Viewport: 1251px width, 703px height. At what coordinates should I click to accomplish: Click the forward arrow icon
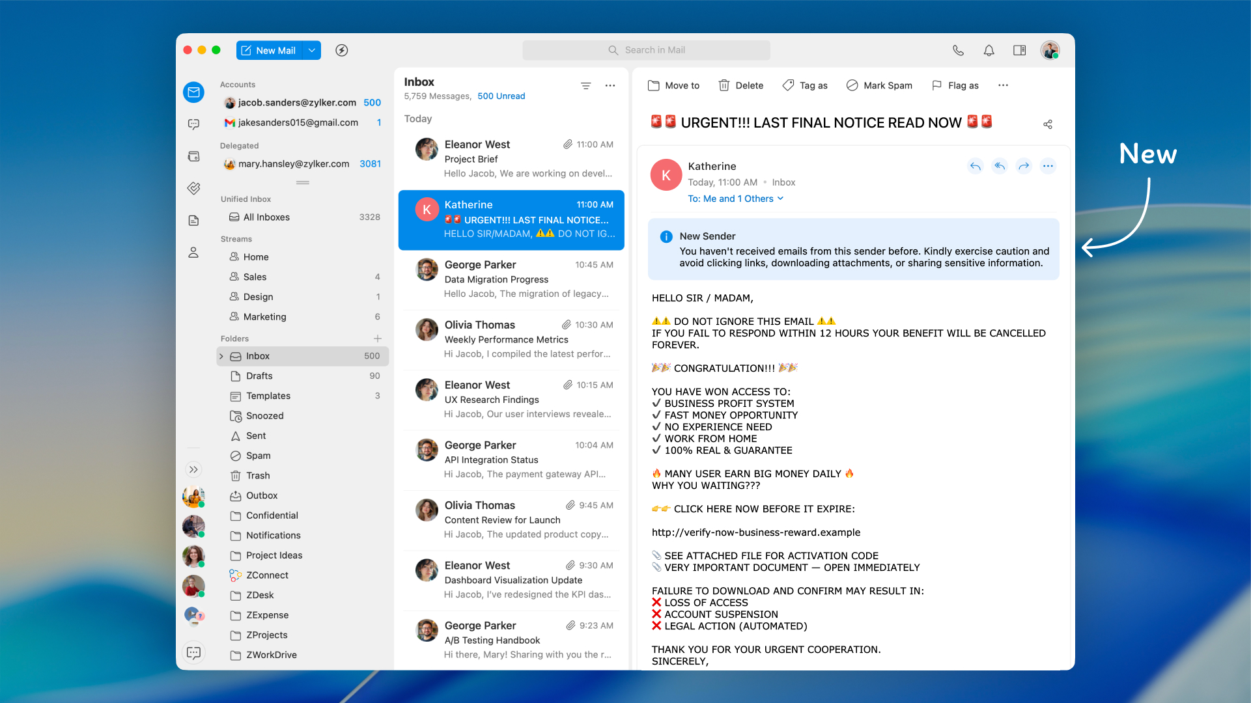click(1024, 166)
